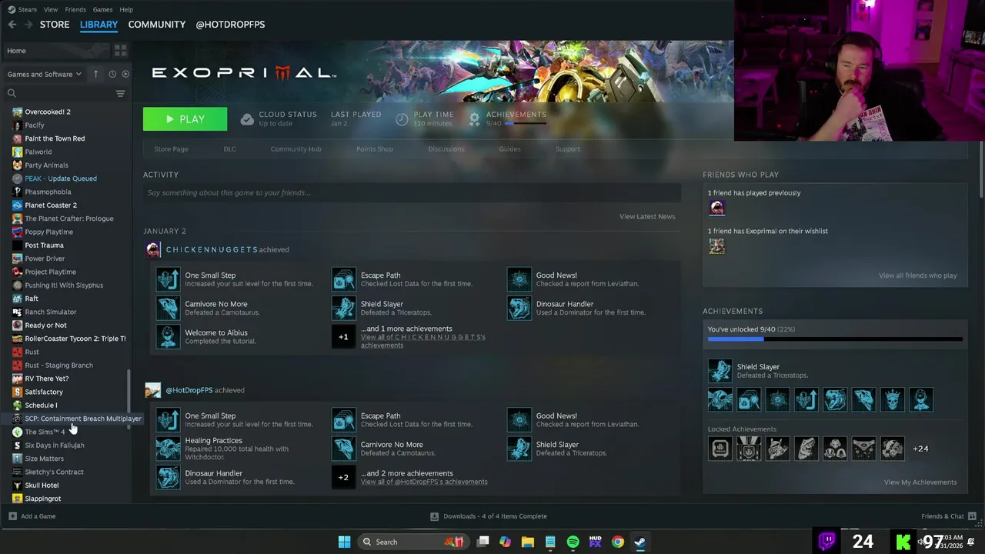
Task: Open the Shield Slayer unlocked achievement icon
Action: coord(720,371)
